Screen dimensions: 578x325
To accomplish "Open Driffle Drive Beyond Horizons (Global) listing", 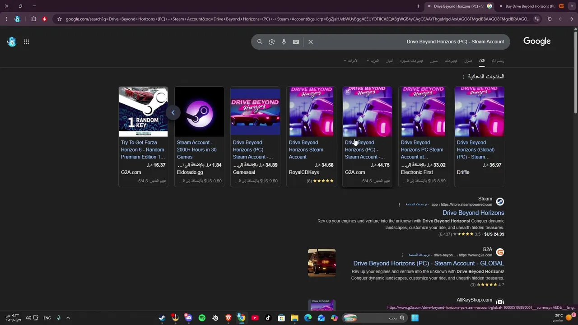I will (x=475, y=149).
